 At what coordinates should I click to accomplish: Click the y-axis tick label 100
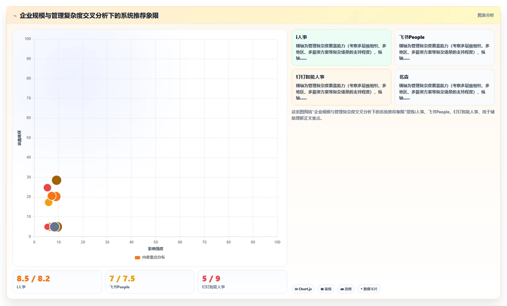click(28, 39)
